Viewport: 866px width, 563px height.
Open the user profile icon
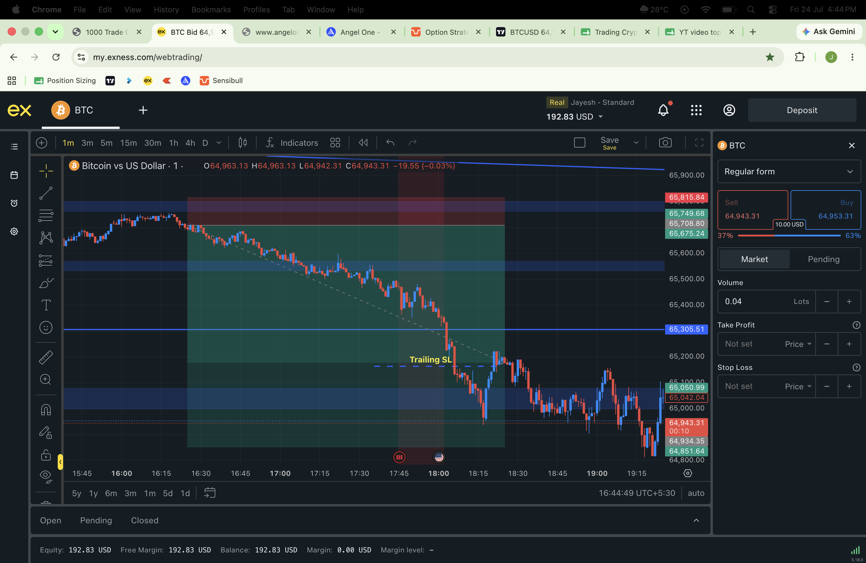(x=729, y=110)
